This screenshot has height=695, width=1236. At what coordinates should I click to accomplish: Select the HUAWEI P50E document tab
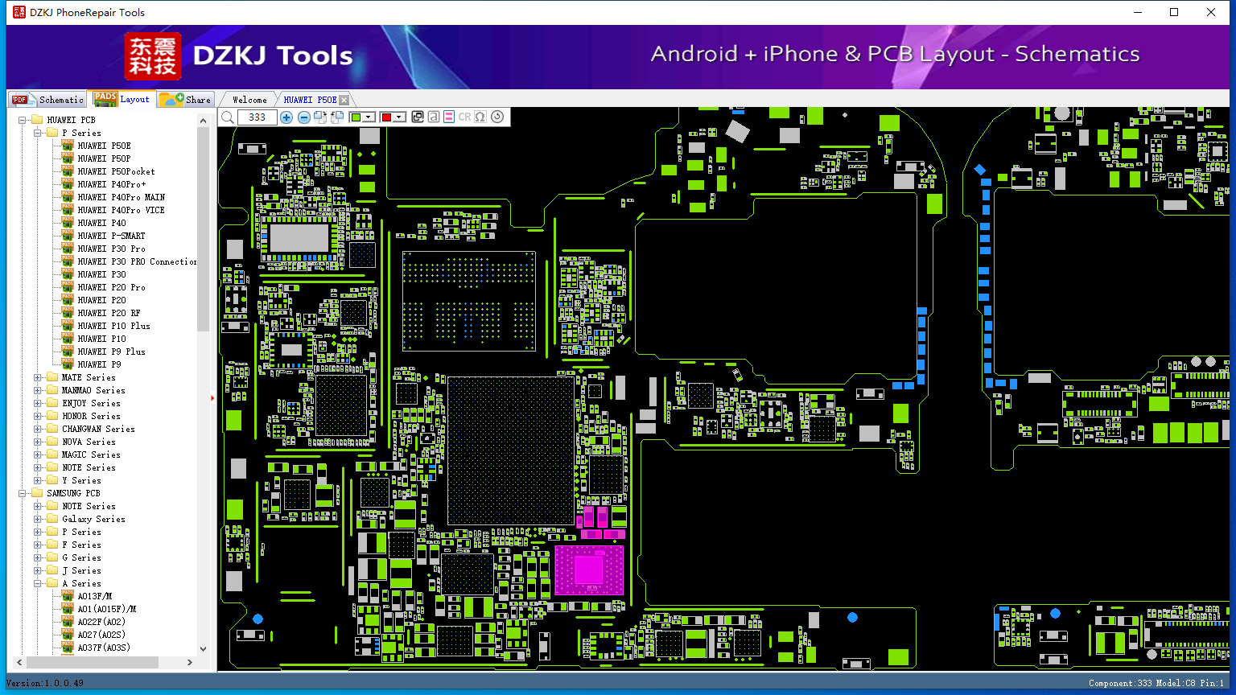[x=310, y=100]
